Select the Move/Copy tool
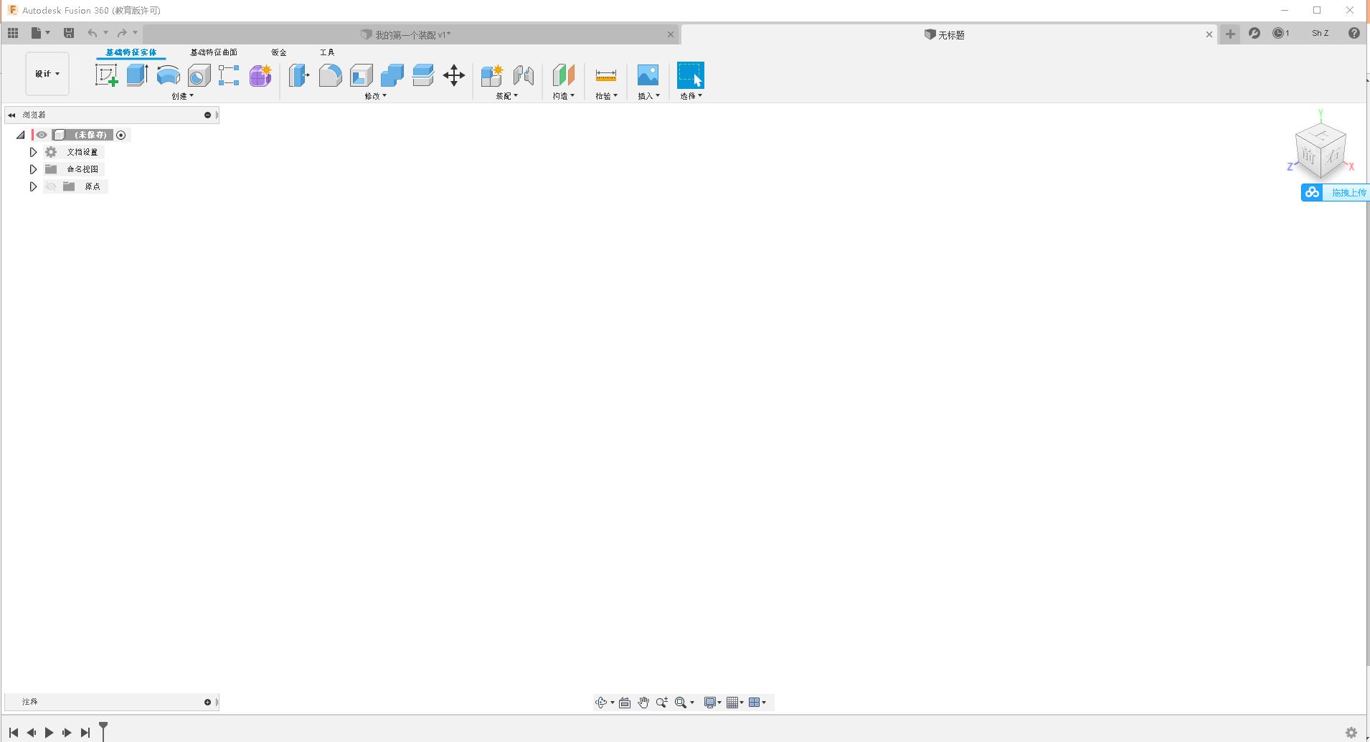This screenshot has height=742, width=1370. (x=453, y=75)
